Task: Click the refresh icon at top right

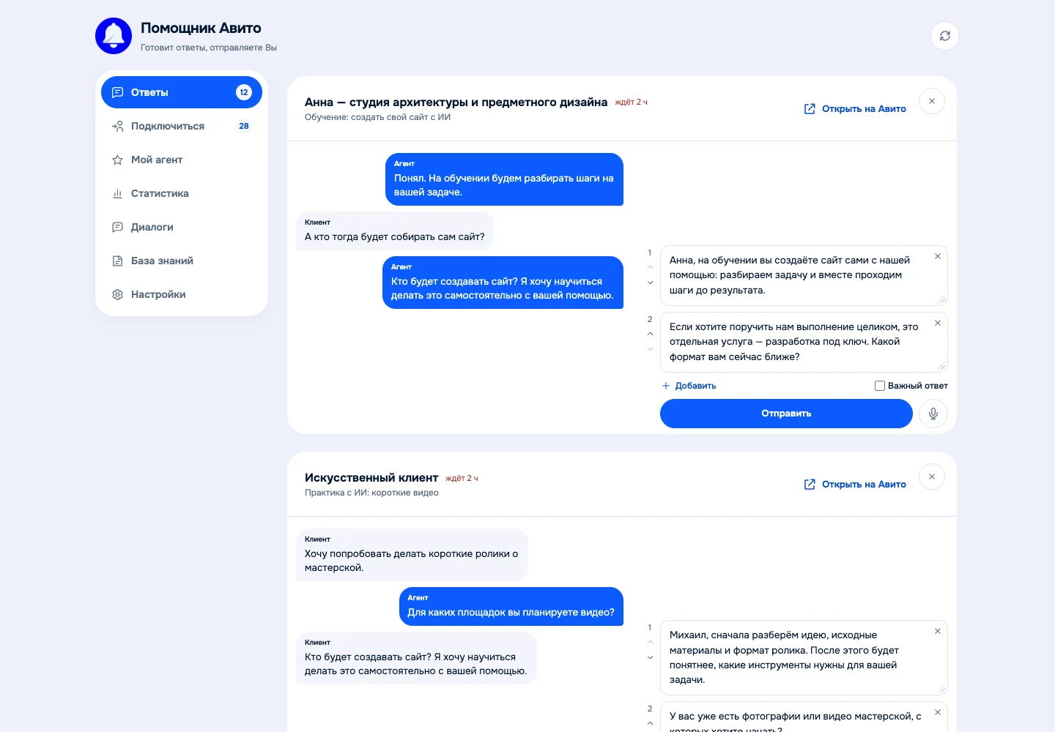Action: [945, 36]
